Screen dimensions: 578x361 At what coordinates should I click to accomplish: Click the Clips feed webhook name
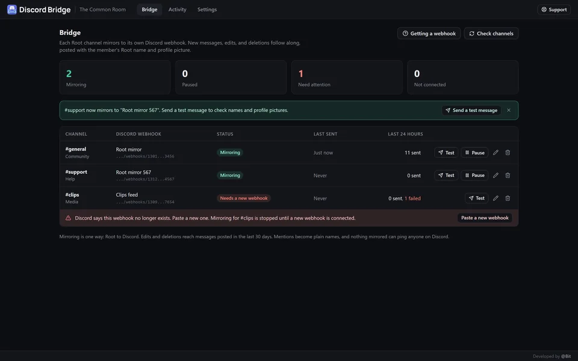(x=127, y=195)
